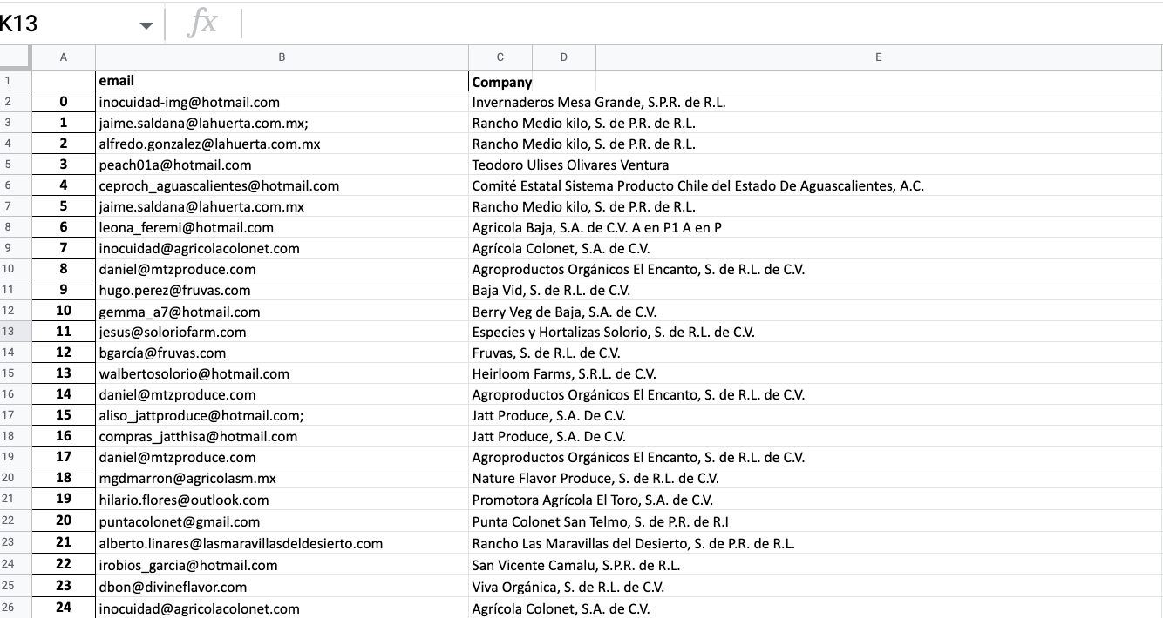1163x618 pixels.
Task: Select Nature Flavor Produce cell
Action: (x=595, y=478)
